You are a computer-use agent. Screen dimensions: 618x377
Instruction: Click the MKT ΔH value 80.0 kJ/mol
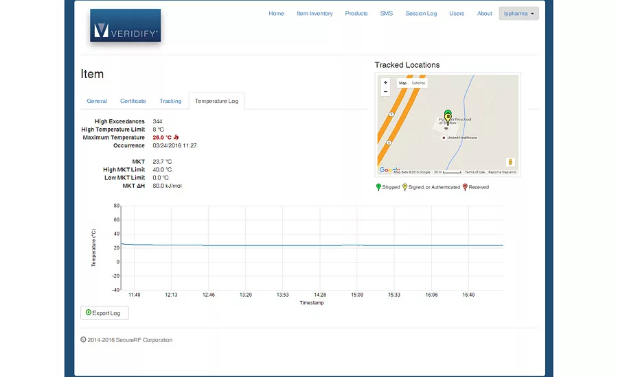click(167, 186)
